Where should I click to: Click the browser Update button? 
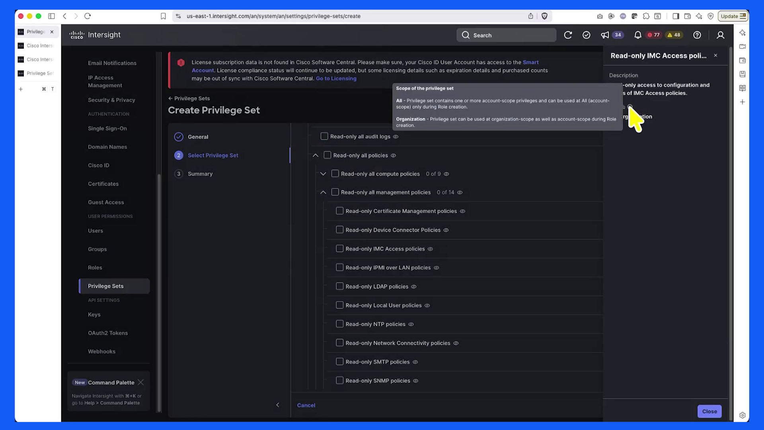coord(733,16)
